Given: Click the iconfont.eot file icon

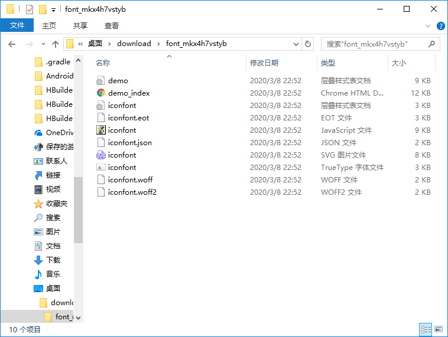Looking at the screenshot, I should (100, 118).
